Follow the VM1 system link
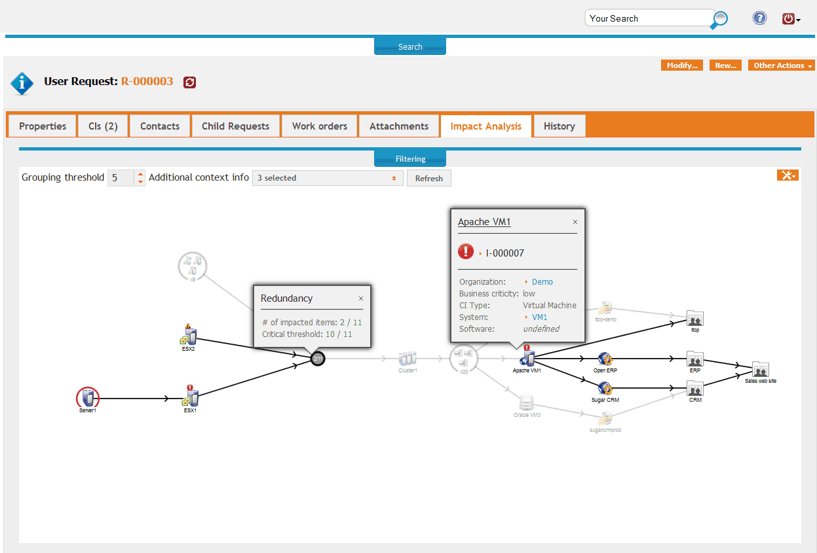This screenshot has width=817, height=553. click(539, 317)
